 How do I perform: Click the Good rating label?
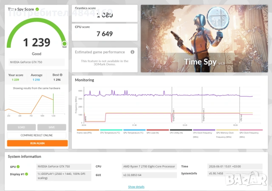(x=37, y=54)
